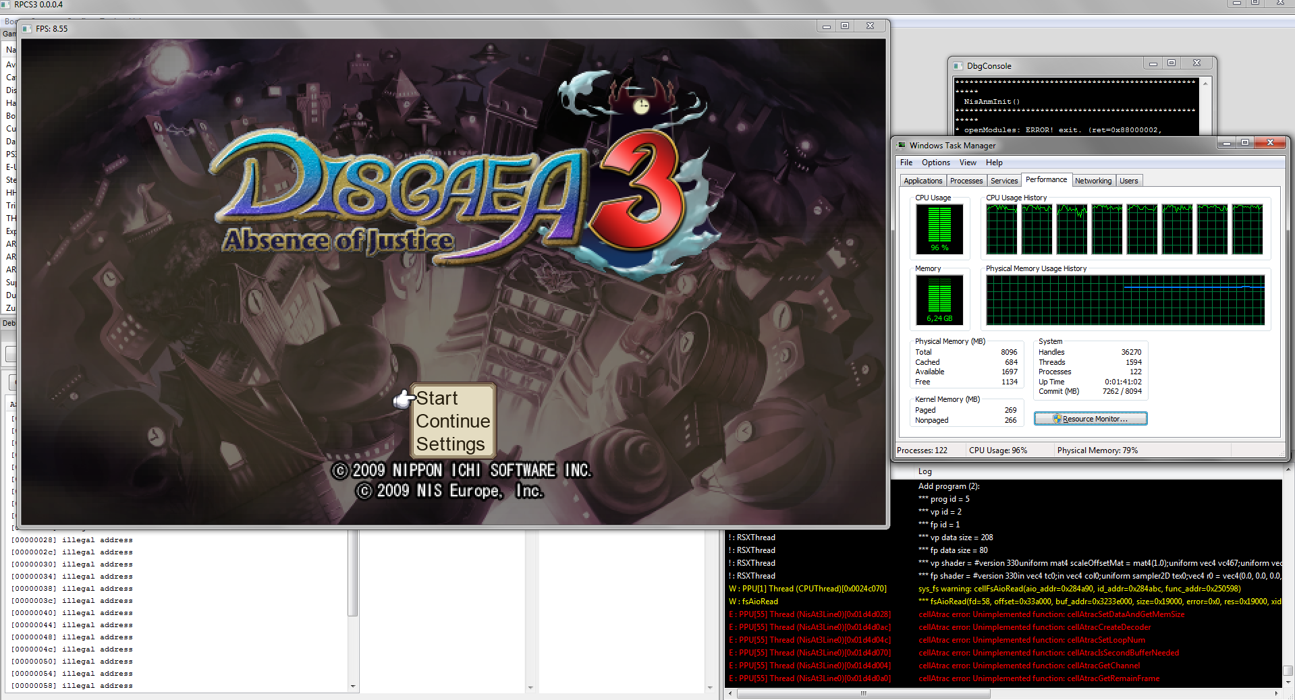Select Settings in the game menu
Screen dimensions: 1295x700
click(x=450, y=444)
